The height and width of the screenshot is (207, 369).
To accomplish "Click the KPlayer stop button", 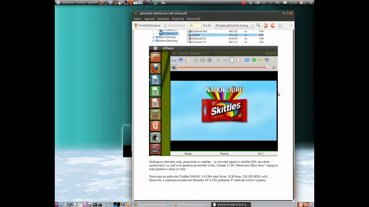I will pyautogui.click(x=210, y=60).
